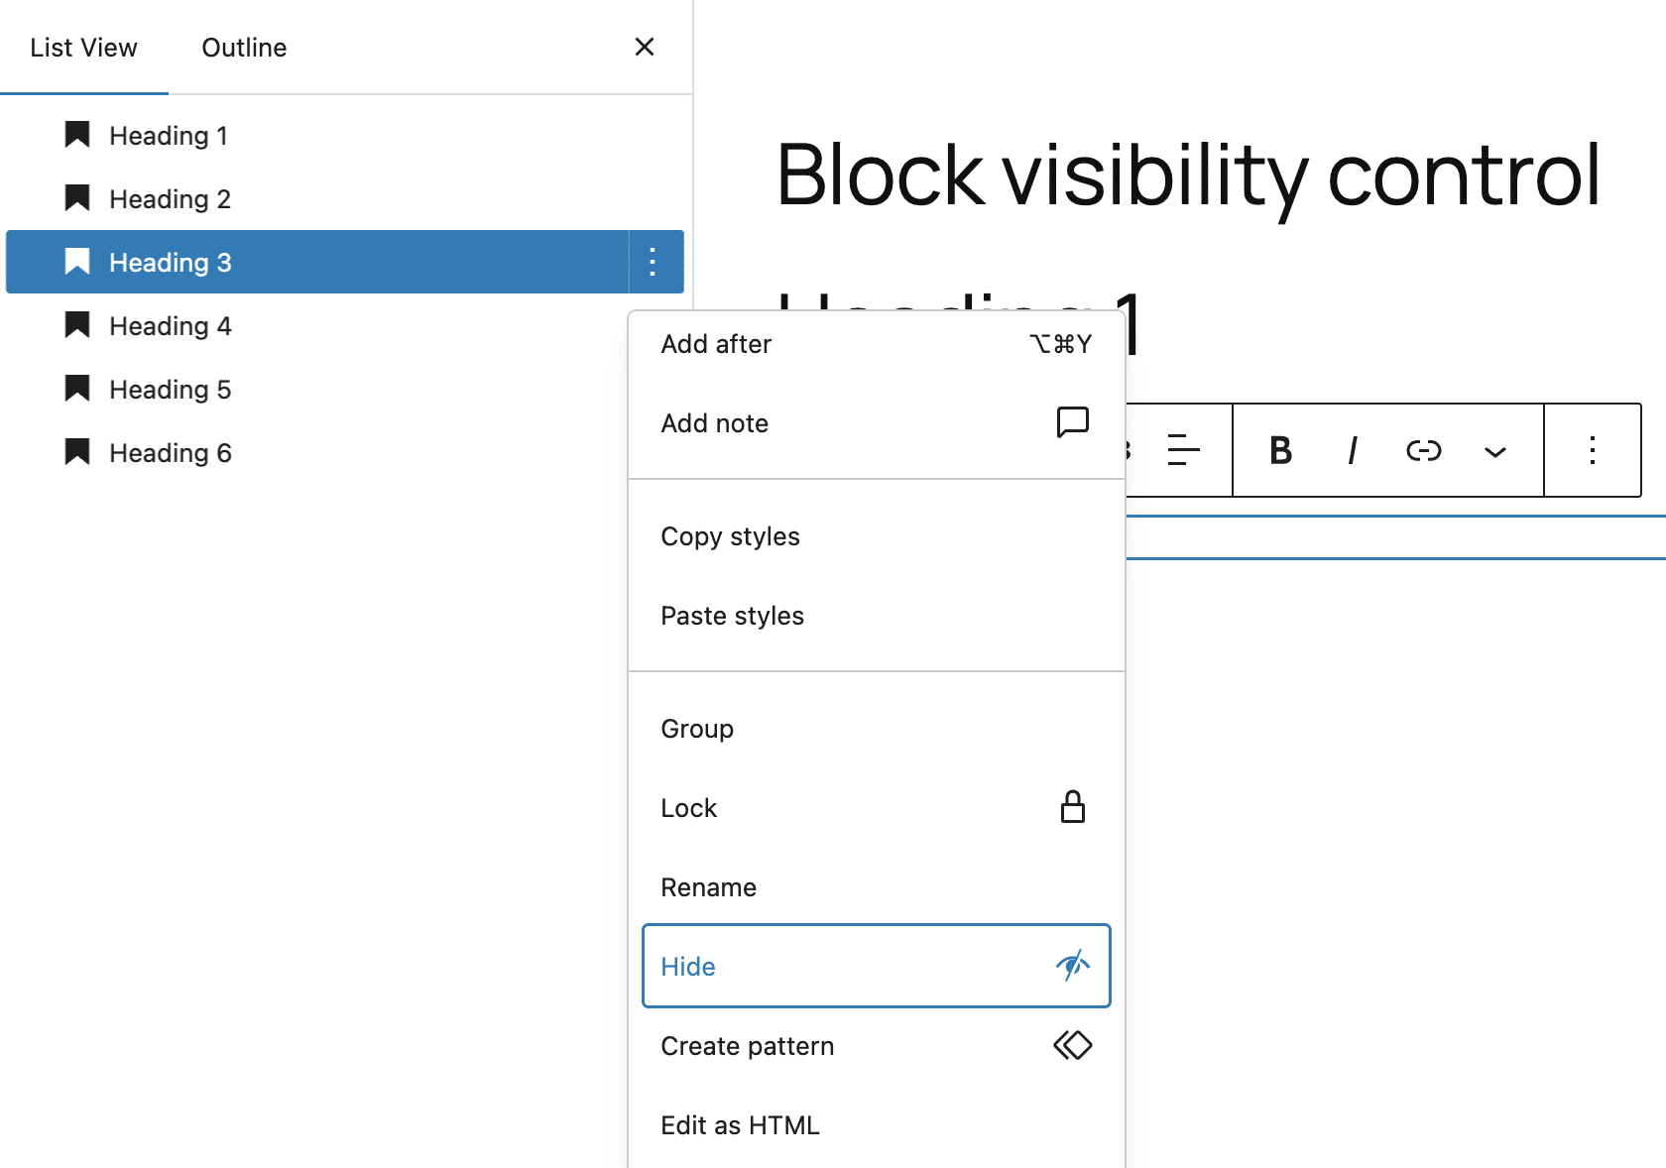Click the Create pattern diamond icon
The image size is (1666, 1168).
(1072, 1045)
